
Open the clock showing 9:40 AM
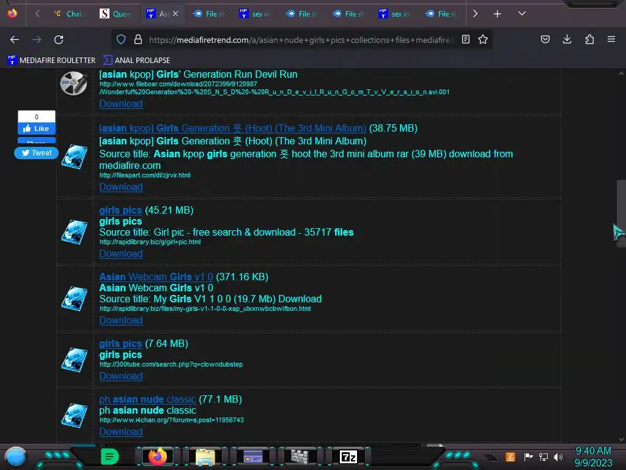593,457
